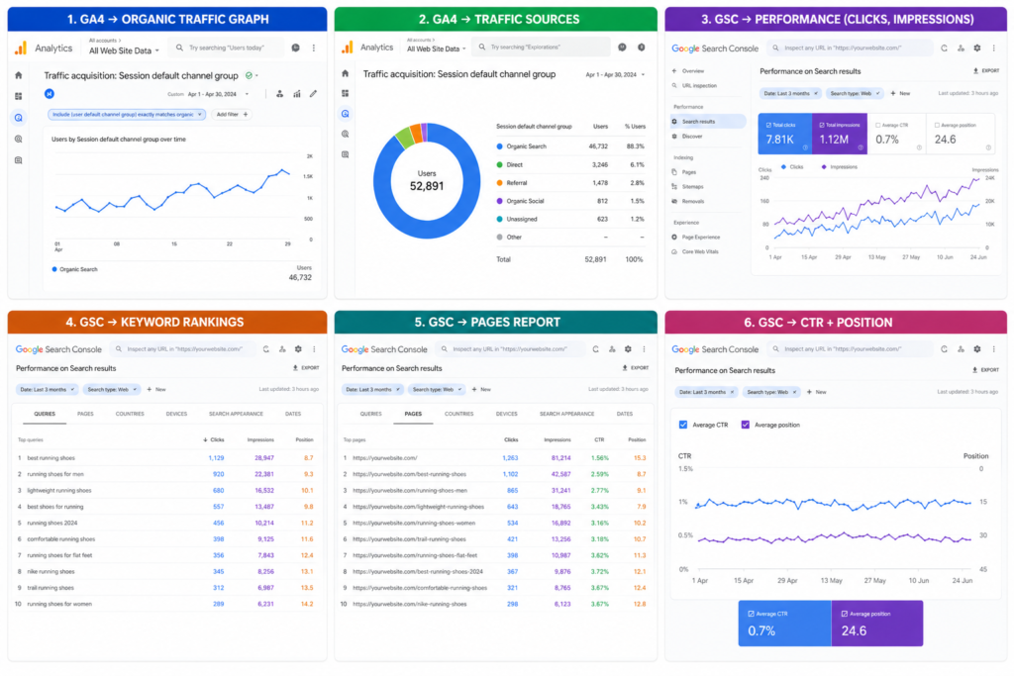The height and width of the screenshot is (676, 1014).
Task: Click Impressions purple legend dot in panel 3
Action: click(x=823, y=166)
